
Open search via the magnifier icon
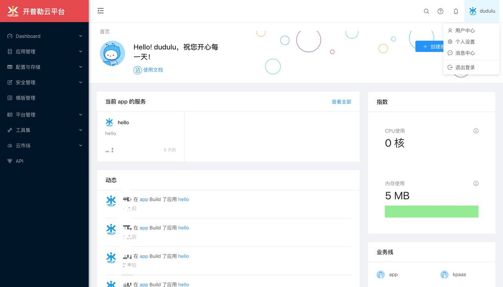pyautogui.click(x=426, y=11)
